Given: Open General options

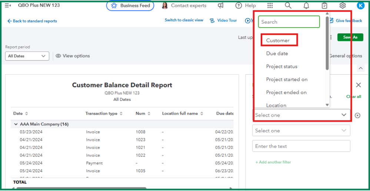Looking at the screenshot, I should (346, 56).
